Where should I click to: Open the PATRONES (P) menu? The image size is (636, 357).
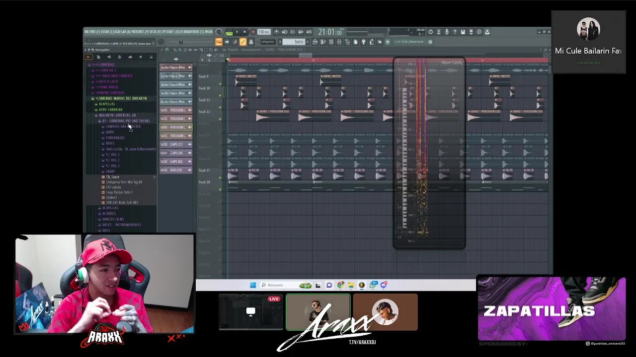pyautogui.click(x=140, y=32)
